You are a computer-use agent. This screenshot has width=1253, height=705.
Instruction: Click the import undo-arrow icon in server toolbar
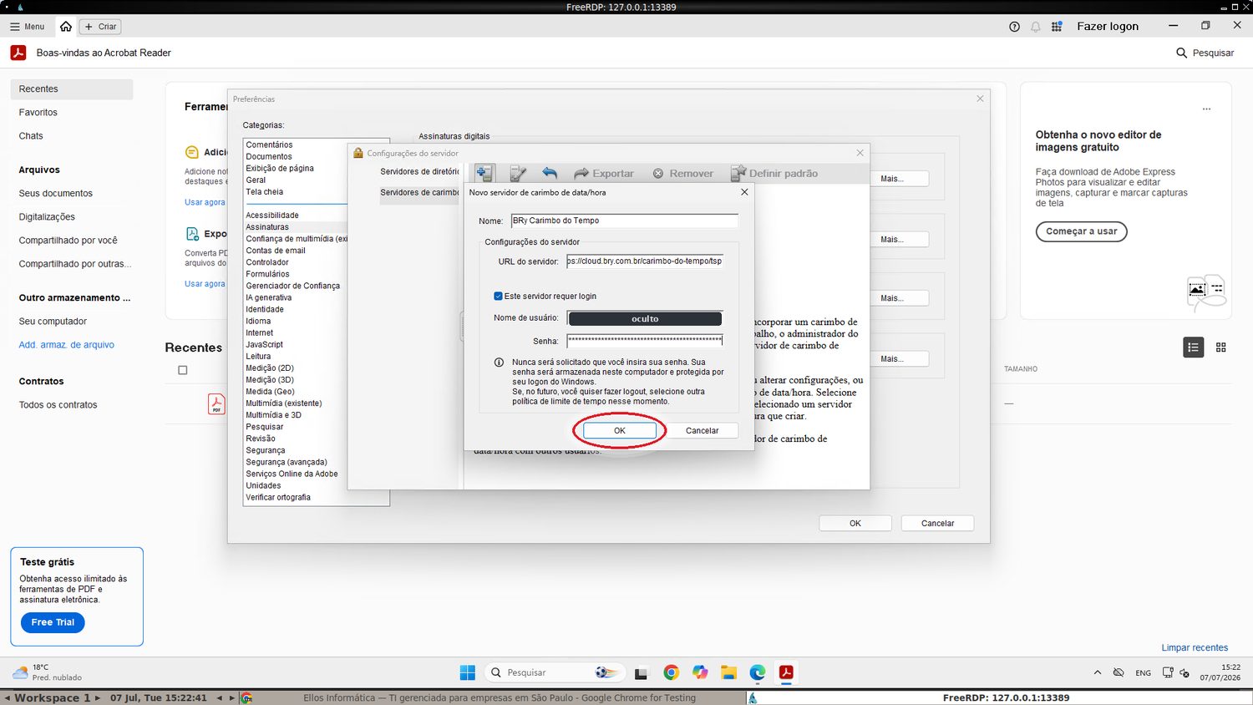(x=550, y=173)
